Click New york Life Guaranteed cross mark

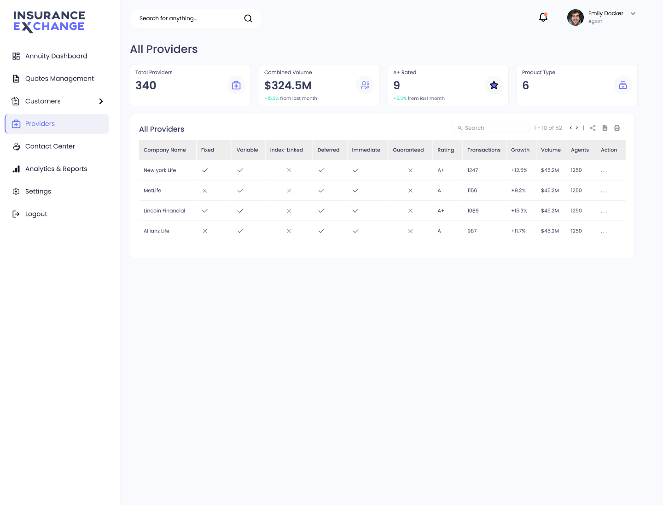click(410, 170)
